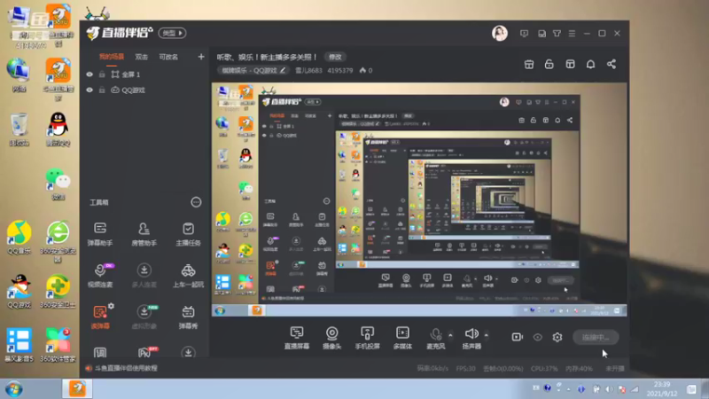Expand speaker options arrow
Viewport: 709px width, 399px height.
(x=487, y=335)
